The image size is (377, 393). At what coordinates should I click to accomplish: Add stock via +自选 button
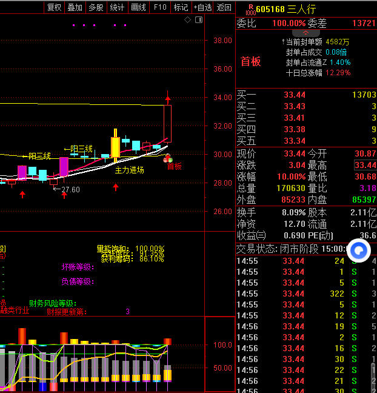(202, 7)
